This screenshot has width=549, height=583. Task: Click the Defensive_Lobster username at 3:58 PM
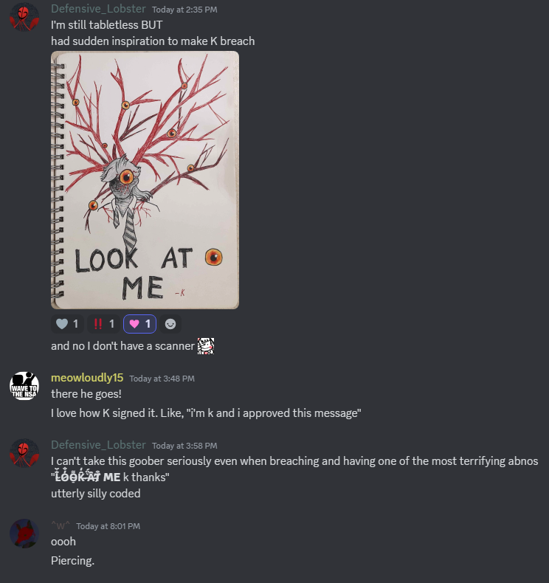click(x=98, y=445)
